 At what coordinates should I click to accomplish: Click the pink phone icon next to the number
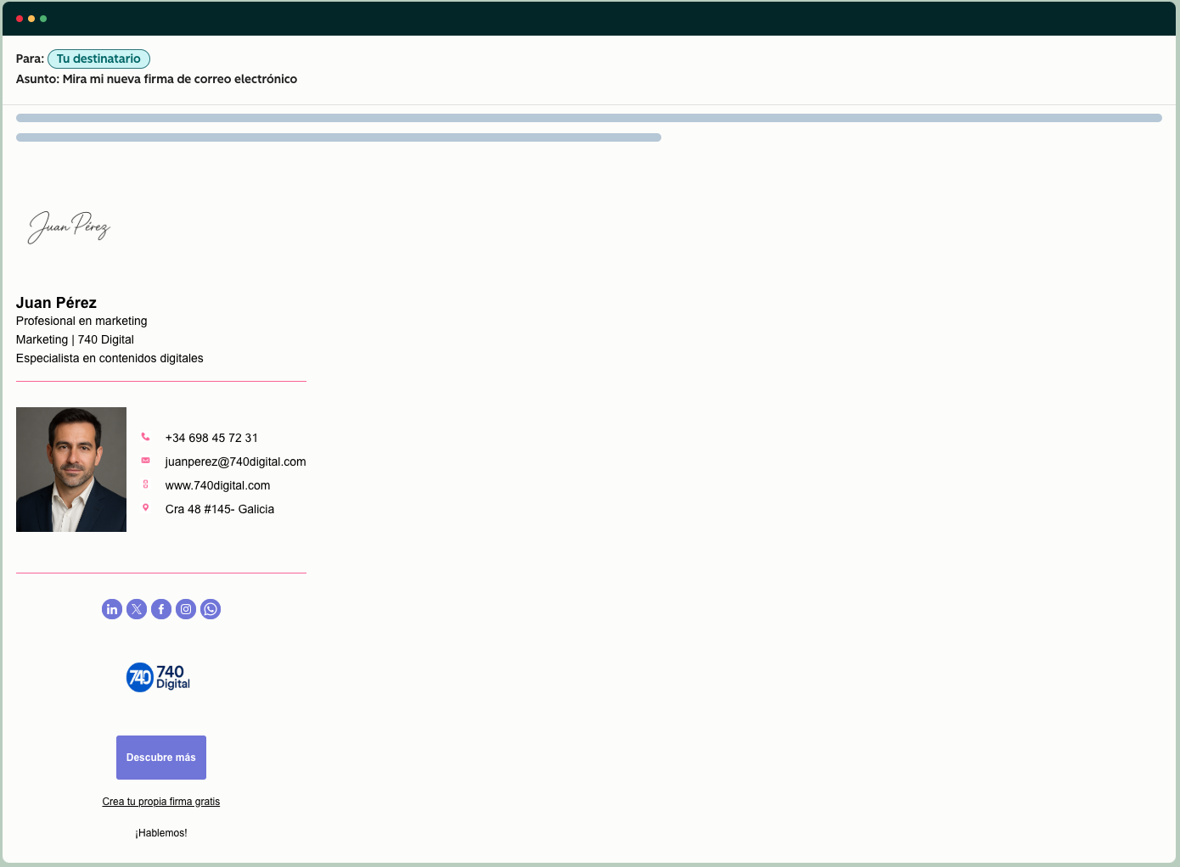(145, 436)
